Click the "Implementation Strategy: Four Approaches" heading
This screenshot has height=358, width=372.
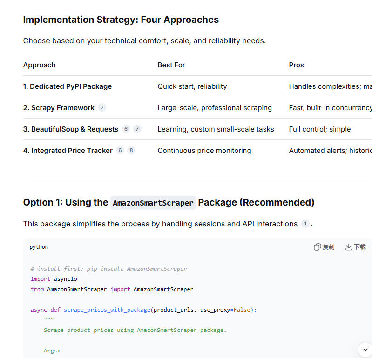[x=121, y=20]
